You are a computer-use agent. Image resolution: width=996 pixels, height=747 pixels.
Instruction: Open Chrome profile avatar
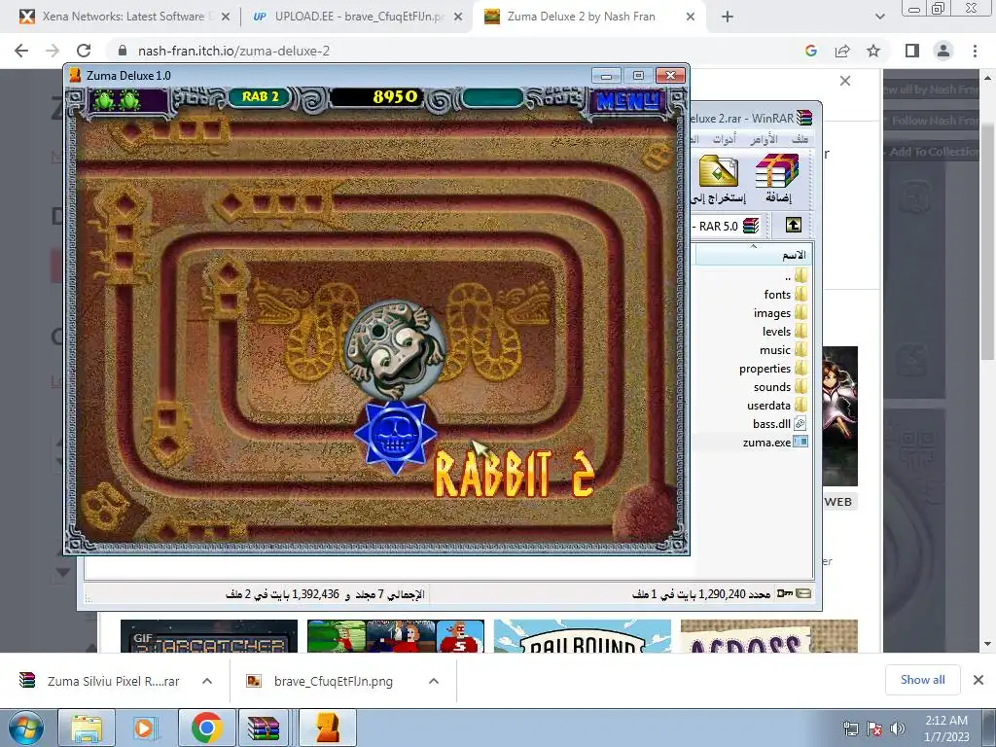pos(943,51)
